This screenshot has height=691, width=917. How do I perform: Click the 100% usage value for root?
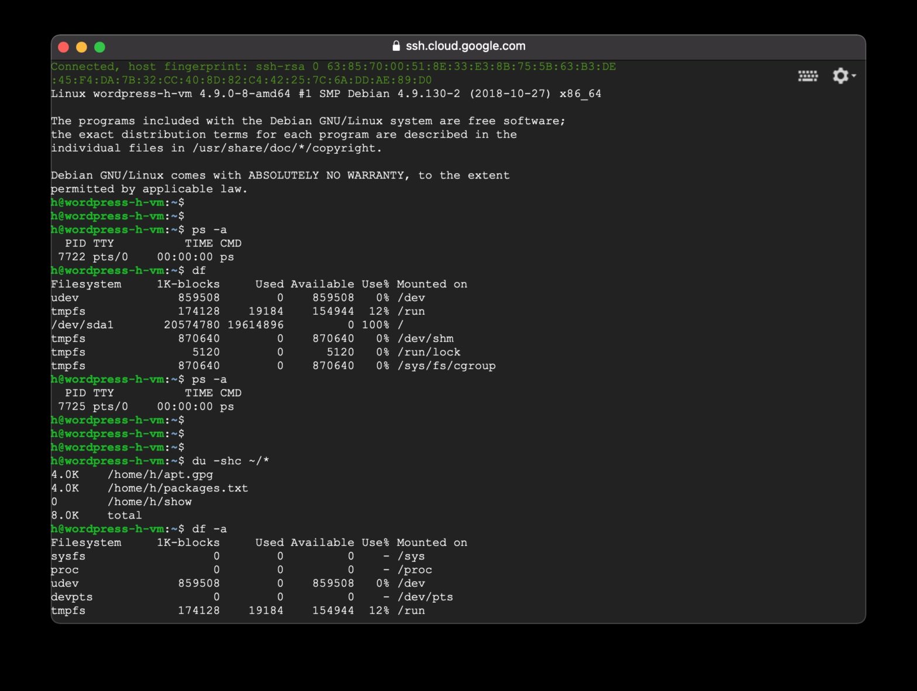point(375,325)
